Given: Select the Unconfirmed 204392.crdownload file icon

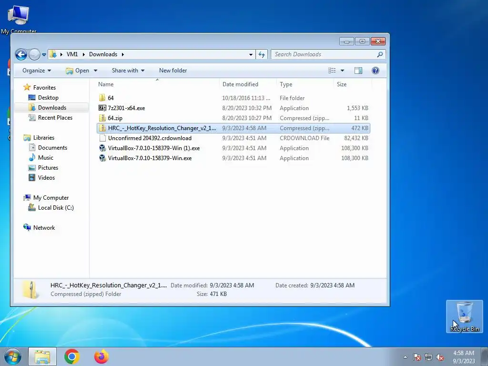Looking at the screenshot, I should 102,138.
